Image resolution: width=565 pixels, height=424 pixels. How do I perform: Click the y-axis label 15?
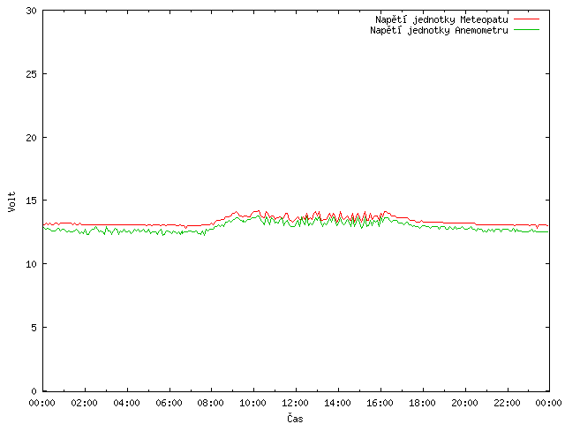[x=32, y=201]
